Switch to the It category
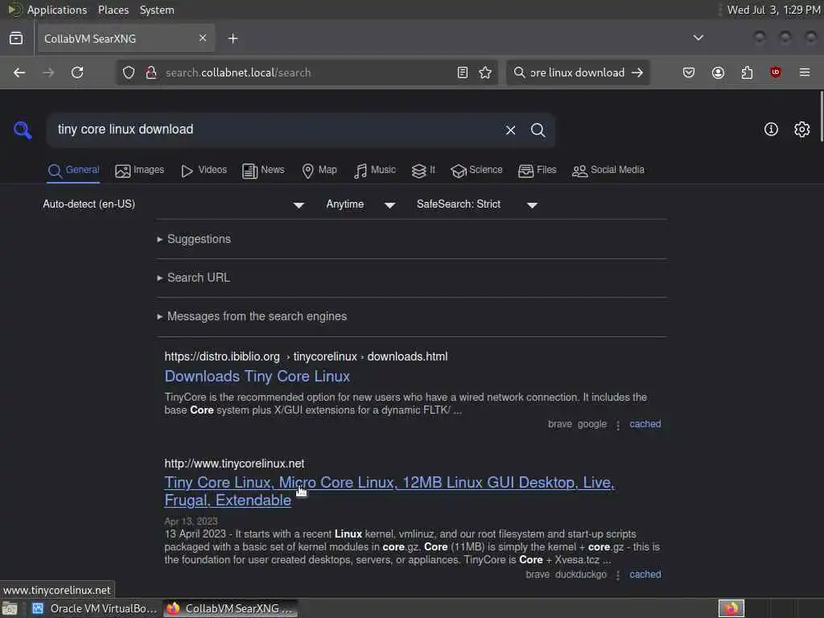Viewport: 824px width, 618px height. 423,171
